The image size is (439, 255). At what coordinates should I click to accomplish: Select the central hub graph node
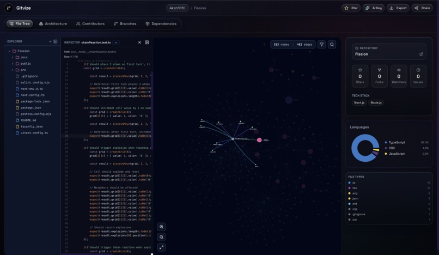[233, 139]
